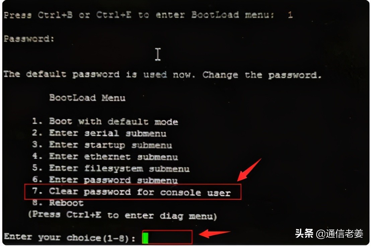
Task: Click the default password warning text
Action: 162,75
